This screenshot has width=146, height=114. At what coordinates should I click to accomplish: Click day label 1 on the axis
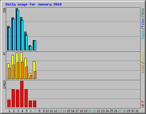point(9,111)
